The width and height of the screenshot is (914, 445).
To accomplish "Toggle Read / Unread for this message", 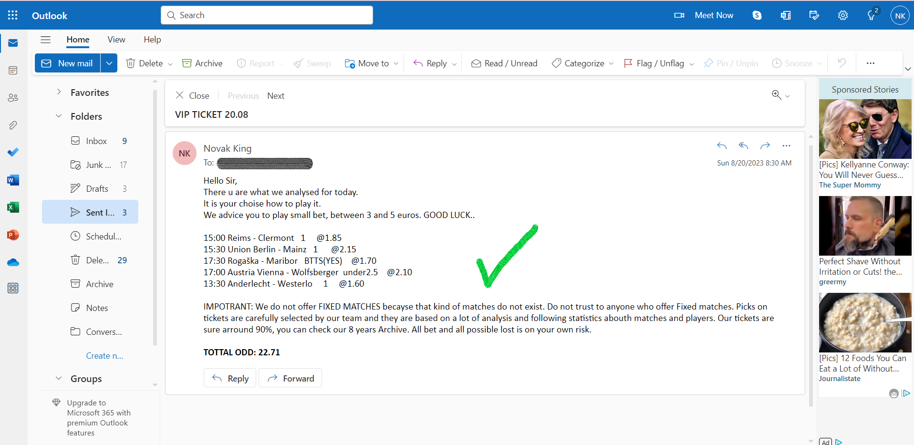I will [504, 63].
